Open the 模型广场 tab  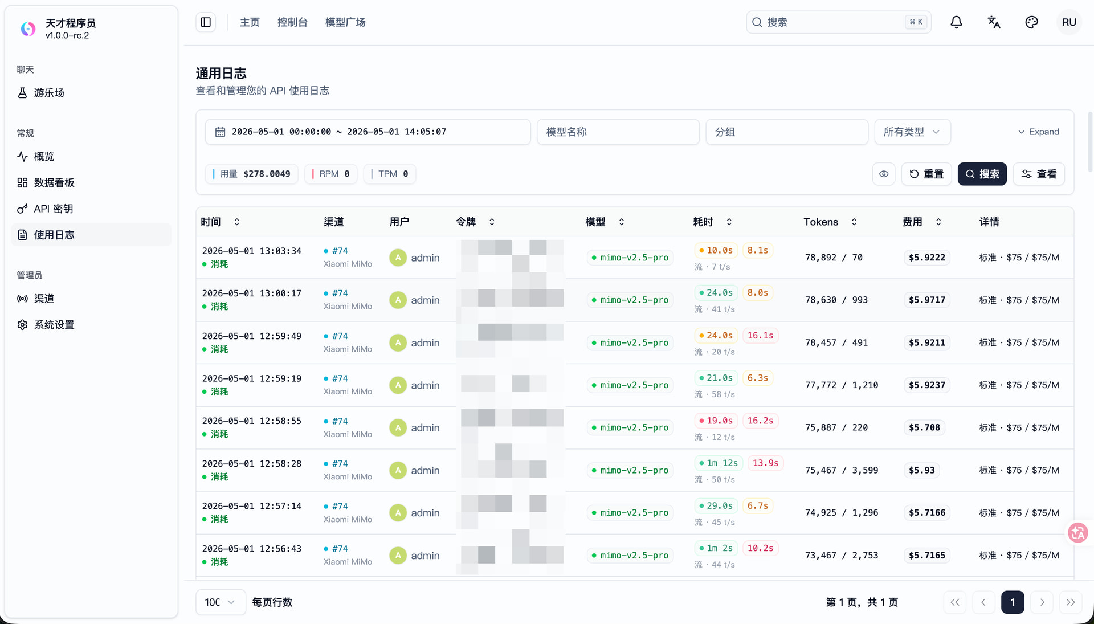[x=345, y=22]
